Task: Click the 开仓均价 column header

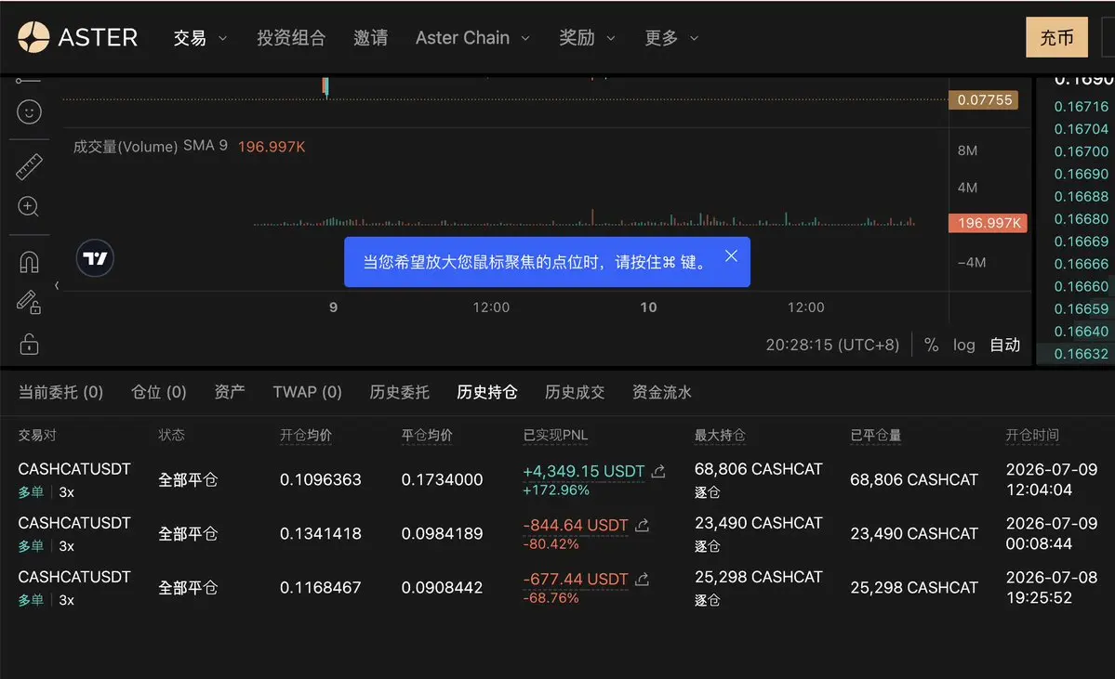Action: point(306,435)
